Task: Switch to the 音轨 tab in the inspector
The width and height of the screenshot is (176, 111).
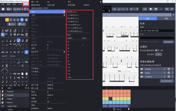Action: (166, 19)
